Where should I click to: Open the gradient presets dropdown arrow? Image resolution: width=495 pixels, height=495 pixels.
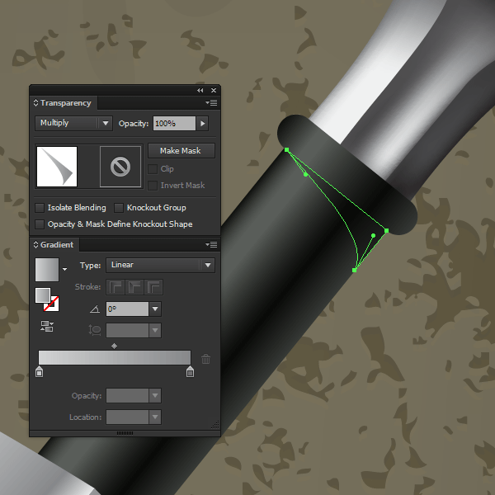[x=64, y=269]
